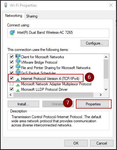The height and width of the screenshot is (150, 117).
Task: Click the list scroll up arrow
Action: (x=106, y=57)
